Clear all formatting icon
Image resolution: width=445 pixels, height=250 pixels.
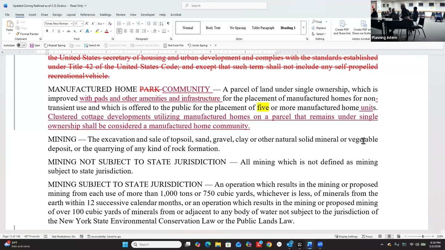(x=110, y=24)
